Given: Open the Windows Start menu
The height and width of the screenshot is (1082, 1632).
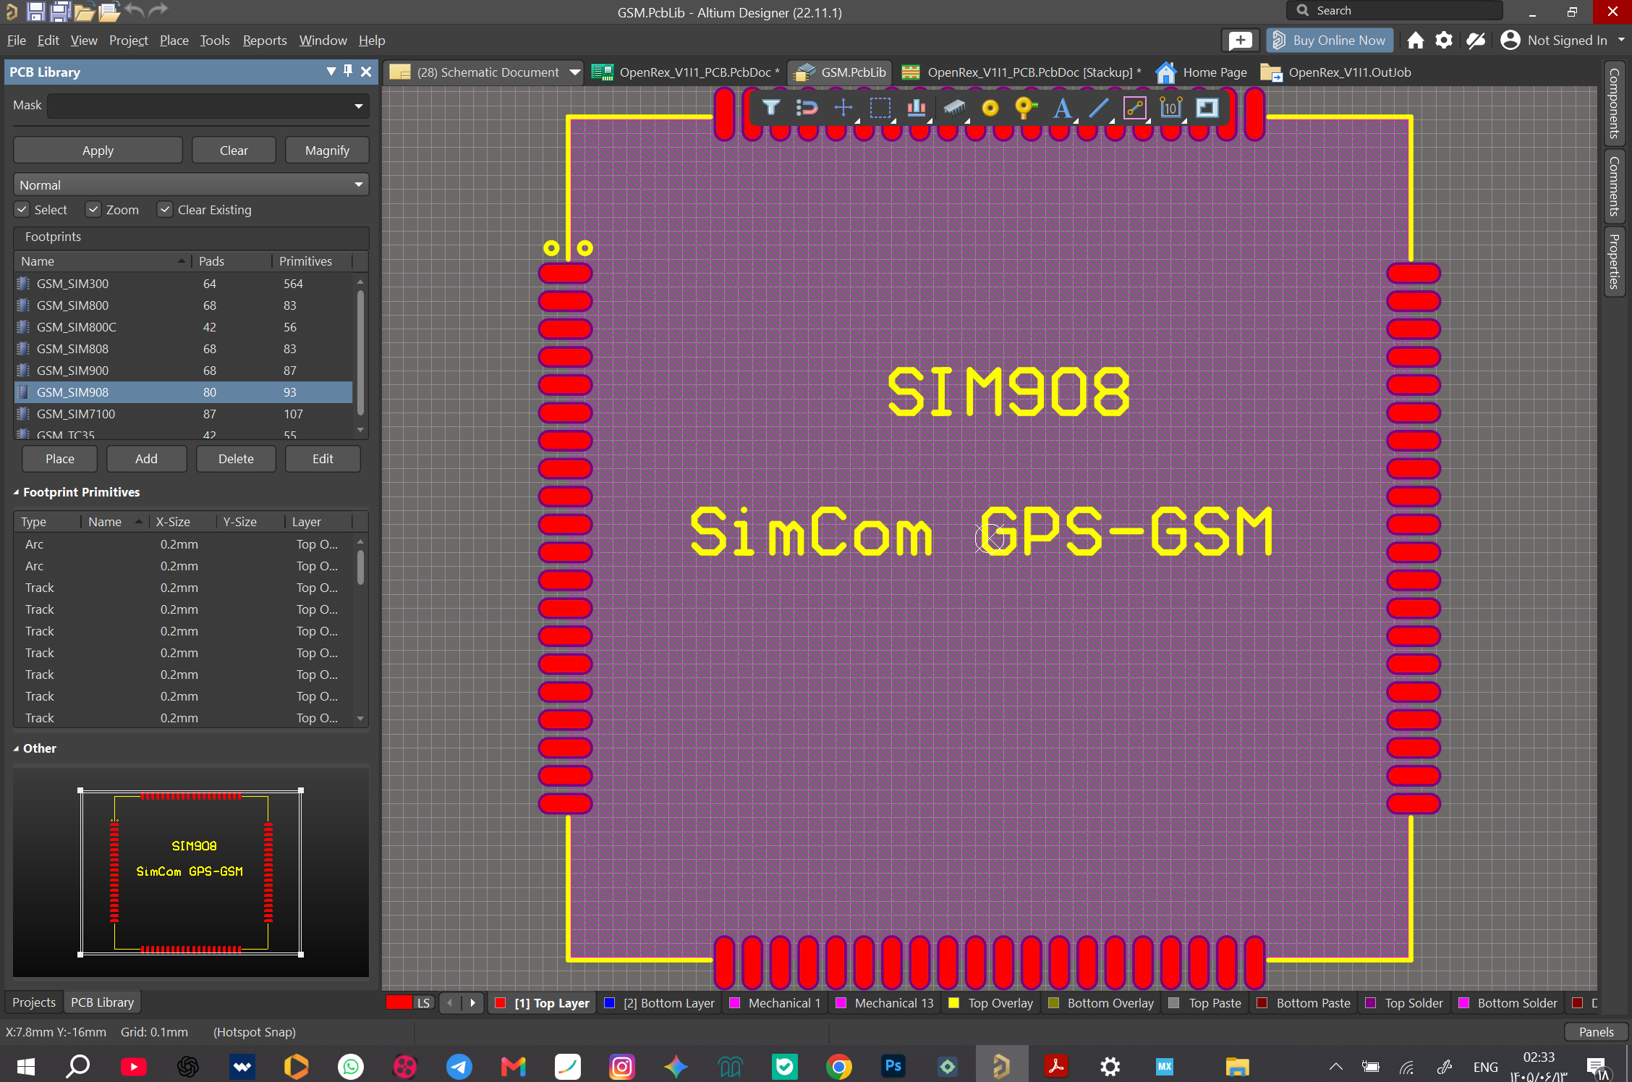Looking at the screenshot, I should [x=25, y=1066].
